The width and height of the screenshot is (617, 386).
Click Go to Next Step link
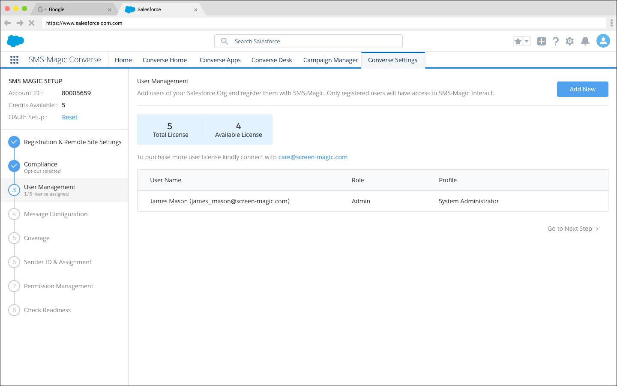click(573, 229)
